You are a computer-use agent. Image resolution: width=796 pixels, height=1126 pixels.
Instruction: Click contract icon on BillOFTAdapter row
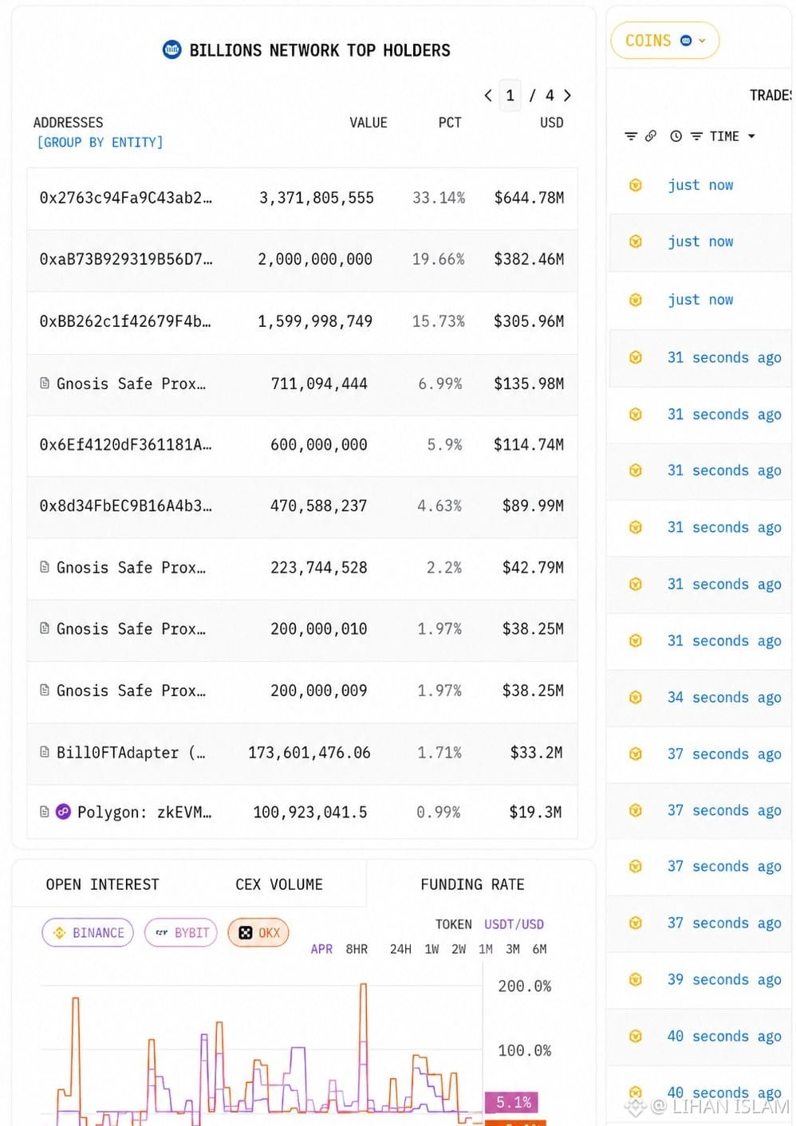pos(45,752)
